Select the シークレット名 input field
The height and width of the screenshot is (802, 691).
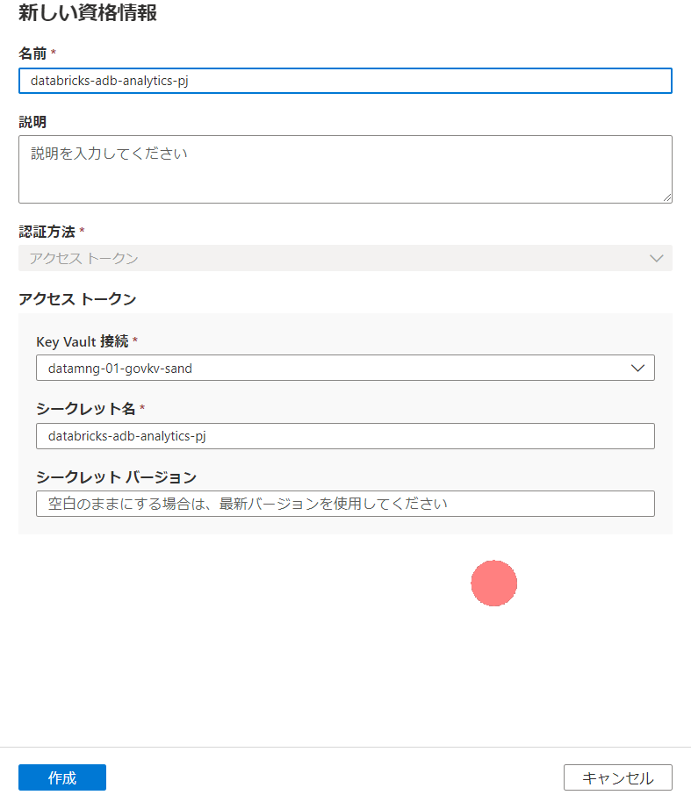click(x=345, y=436)
